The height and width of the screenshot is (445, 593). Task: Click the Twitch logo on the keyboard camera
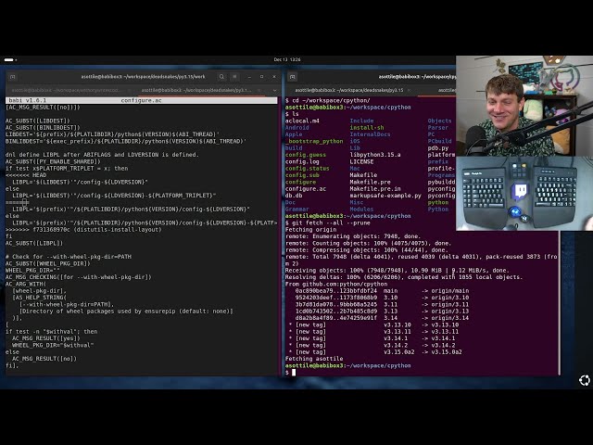click(520, 191)
